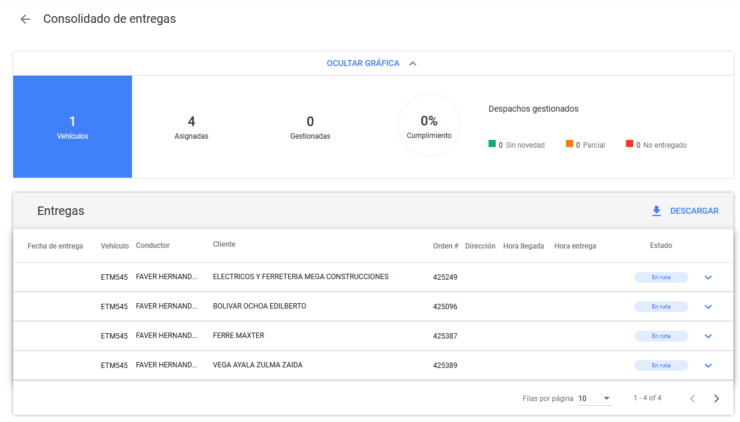Go to next page arrow
Screen dimensions: 740x422
716,399
